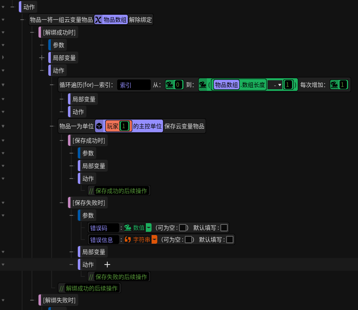Click the player number 1 inside 玩家 chip

point(124,126)
